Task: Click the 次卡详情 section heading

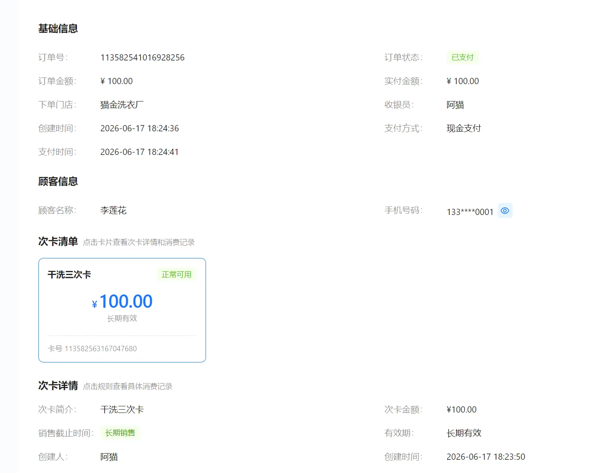Action: point(58,386)
